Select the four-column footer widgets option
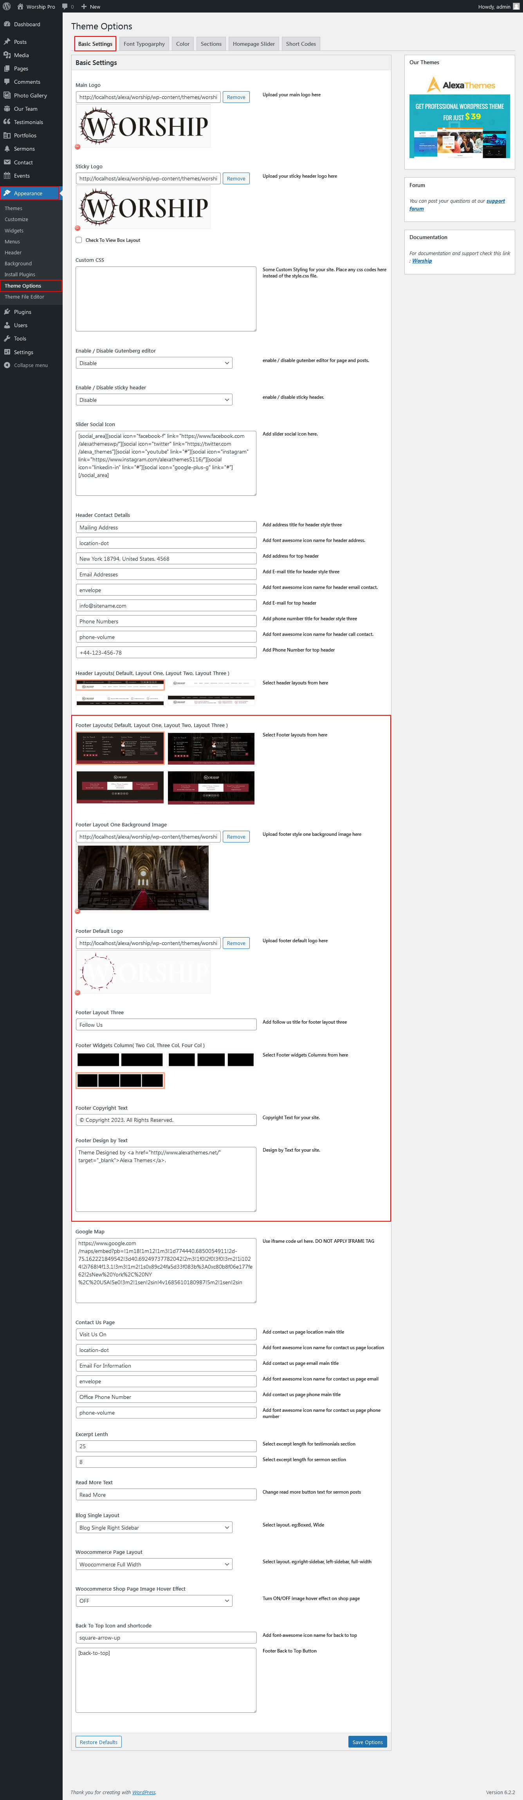Image resolution: width=523 pixels, height=1800 pixels. click(119, 1080)
